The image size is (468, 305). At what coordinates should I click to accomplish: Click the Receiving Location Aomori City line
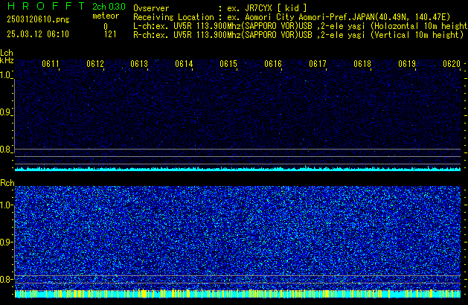tap(292, 17)
